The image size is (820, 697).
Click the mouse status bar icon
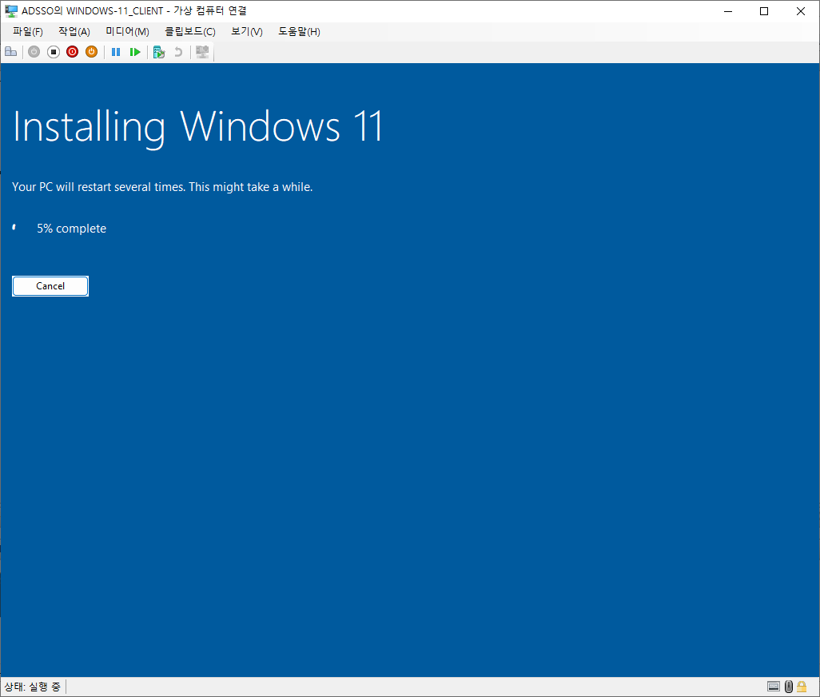click(x=789, y=687)
